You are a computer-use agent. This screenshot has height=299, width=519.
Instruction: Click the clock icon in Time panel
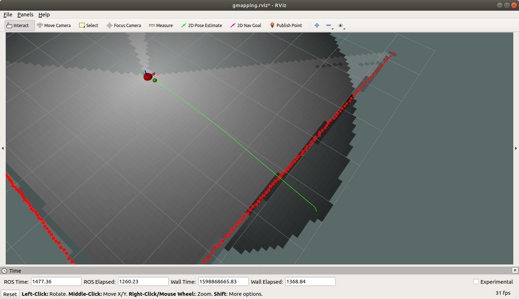(x=4, y=271)
